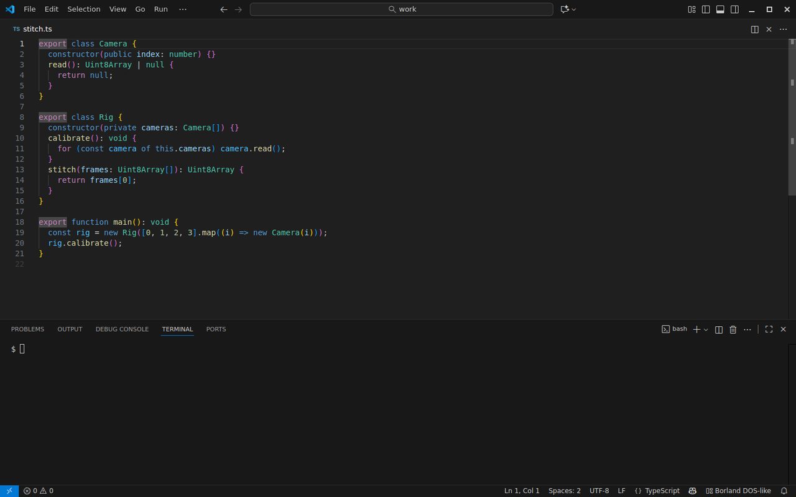Screen dimensions: 796x497
Task: Select the bash terminal profile icon
Action: click(665, 329)
